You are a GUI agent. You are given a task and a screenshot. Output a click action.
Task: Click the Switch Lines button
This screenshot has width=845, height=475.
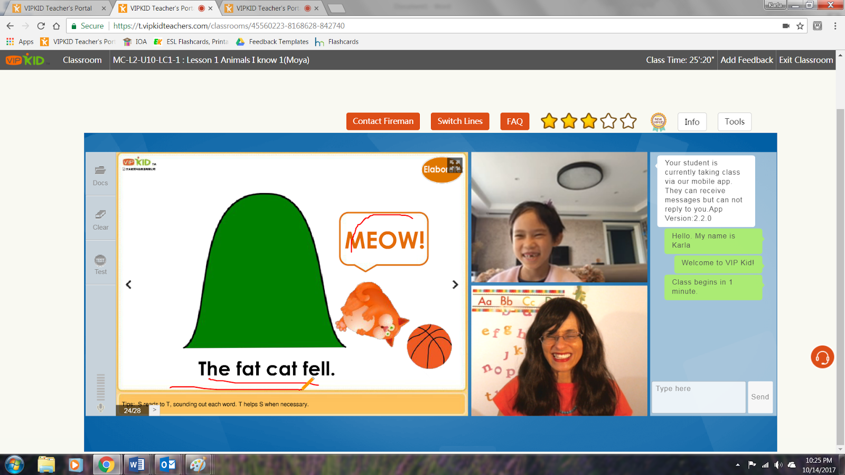[460, 121]
